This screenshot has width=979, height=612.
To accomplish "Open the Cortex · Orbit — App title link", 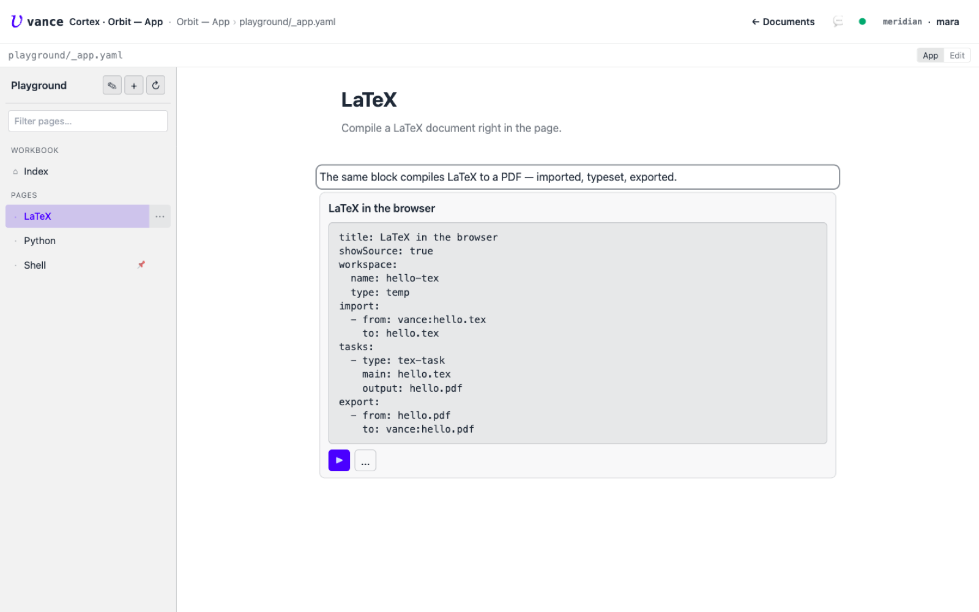I will [x=116, y=22].
